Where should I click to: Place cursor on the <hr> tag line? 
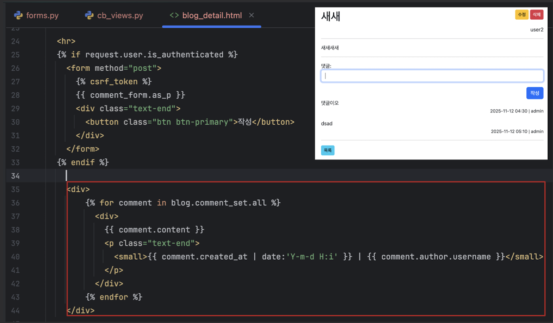coord(66,41)
